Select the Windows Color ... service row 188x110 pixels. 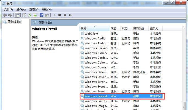121,62
